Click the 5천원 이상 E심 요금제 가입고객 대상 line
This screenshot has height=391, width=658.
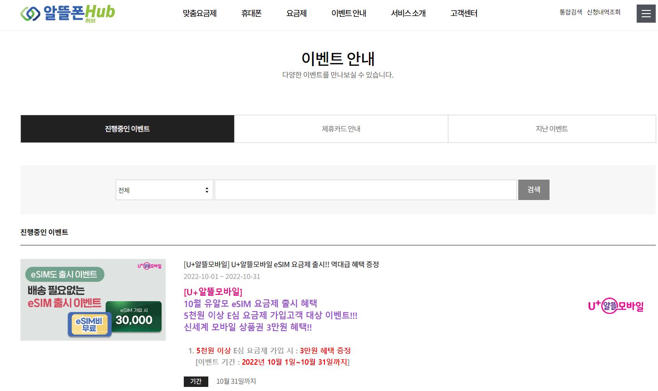(270, 315)
